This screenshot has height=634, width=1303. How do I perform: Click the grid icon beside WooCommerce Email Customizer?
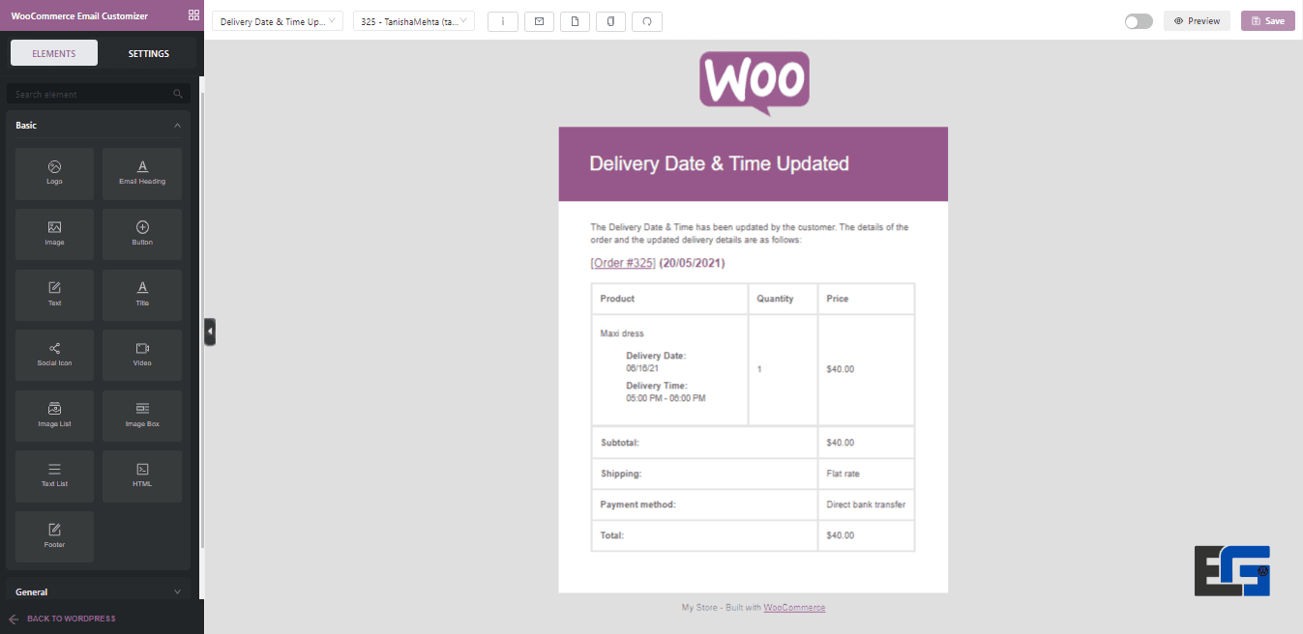(x=193, y=15)
